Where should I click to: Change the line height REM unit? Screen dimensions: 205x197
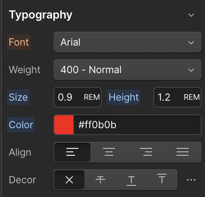click(192, 97)
